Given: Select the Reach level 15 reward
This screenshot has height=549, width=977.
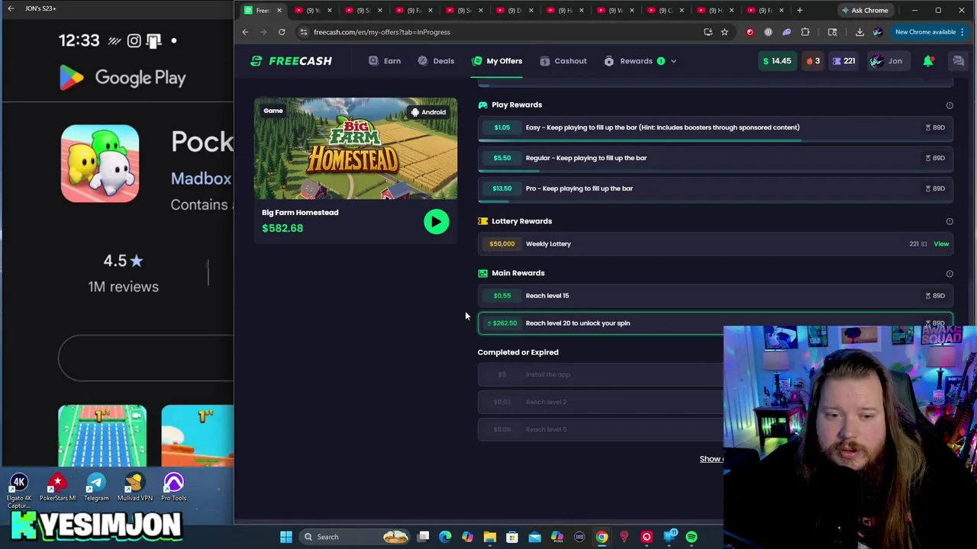Looking at the screenshot, I should click(715, 296).
